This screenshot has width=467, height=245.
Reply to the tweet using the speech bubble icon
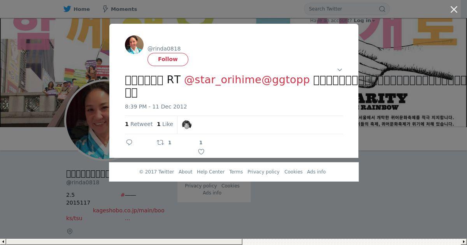129,142
